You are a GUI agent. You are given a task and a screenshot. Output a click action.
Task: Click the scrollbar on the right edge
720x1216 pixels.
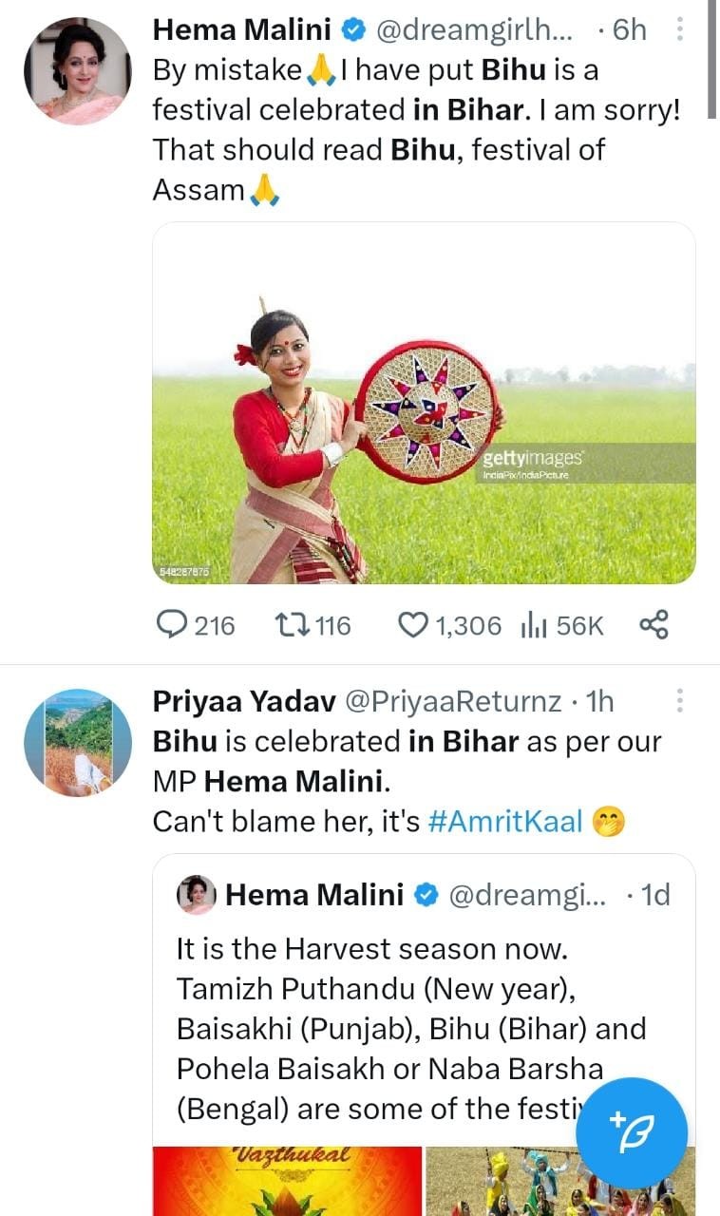click(712, 59)
